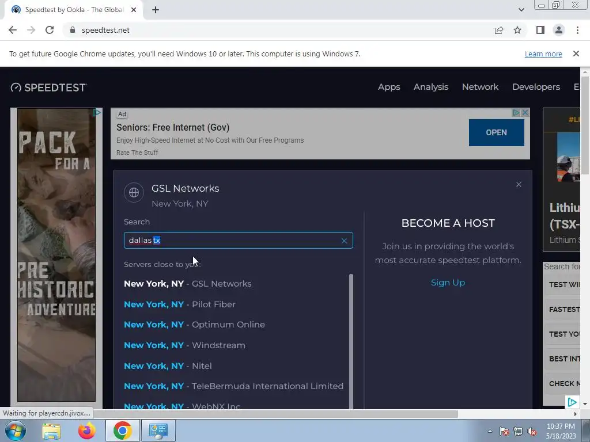This screenshot has width=590, height=442.
Task: Close the server selection panel
Action: tap(519, 185)
